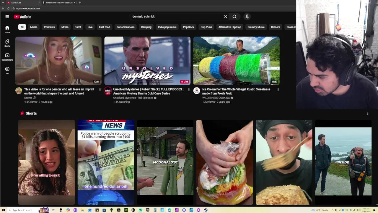
Task: Click the magnifier search button
Action: (234, 17)
